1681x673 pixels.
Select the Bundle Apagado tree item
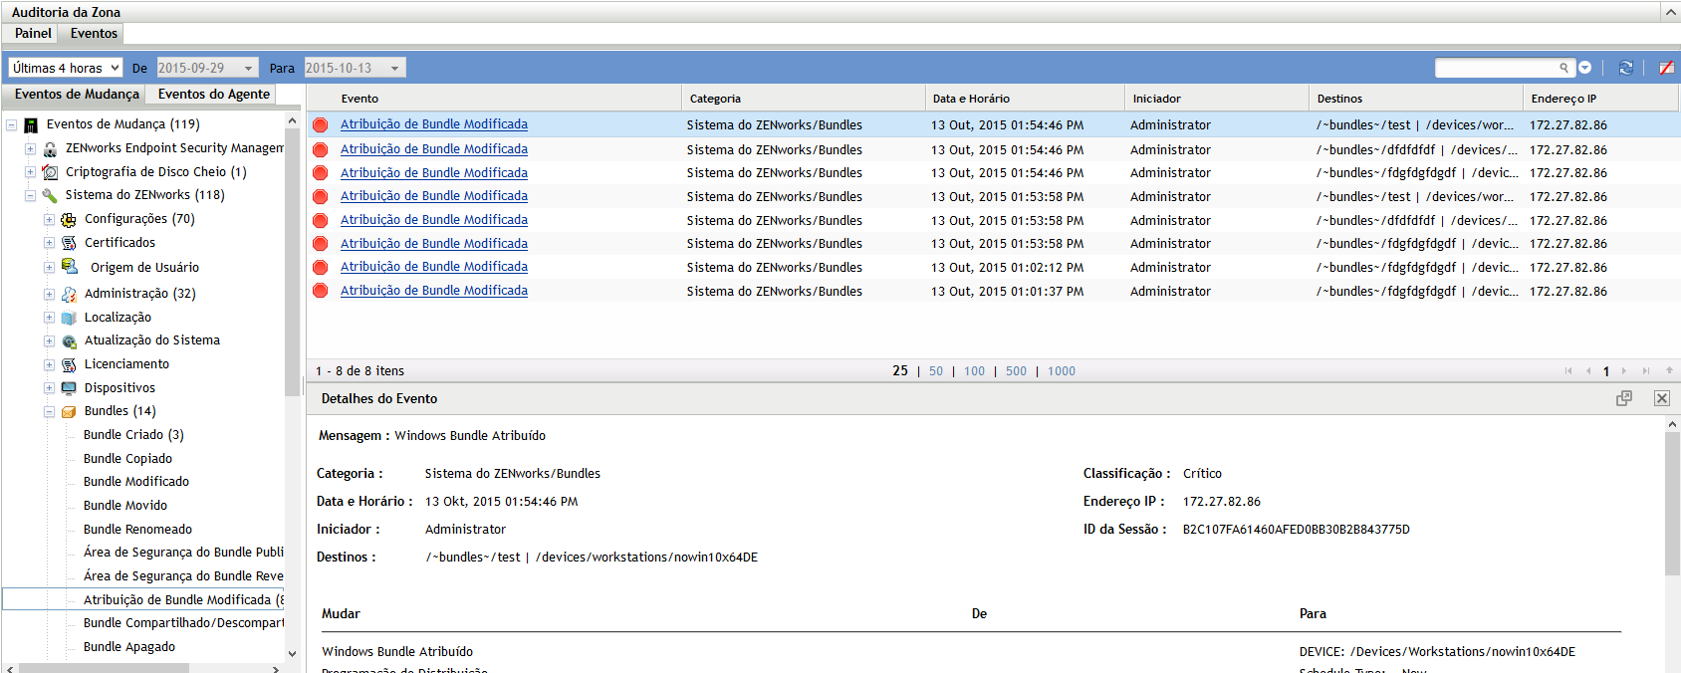click(129, 647)
